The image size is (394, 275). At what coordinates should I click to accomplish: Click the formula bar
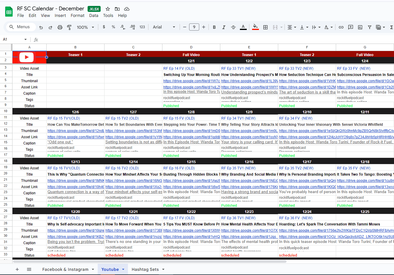point(217,39)
